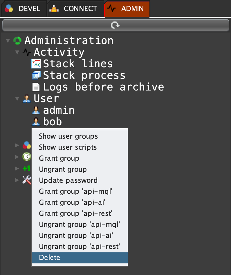
Task: Switch to the DEVEL tab
Action: (23, 9)
